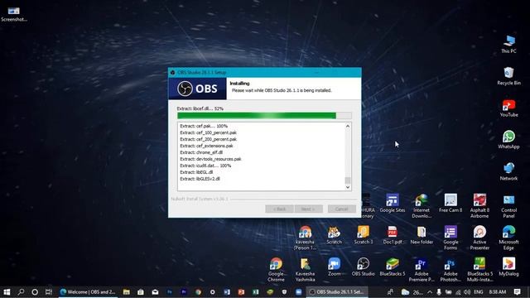This screenshot has height=298, width=530.
Task: Launch Active Presenter shortcut
Action: coord(479,238)
